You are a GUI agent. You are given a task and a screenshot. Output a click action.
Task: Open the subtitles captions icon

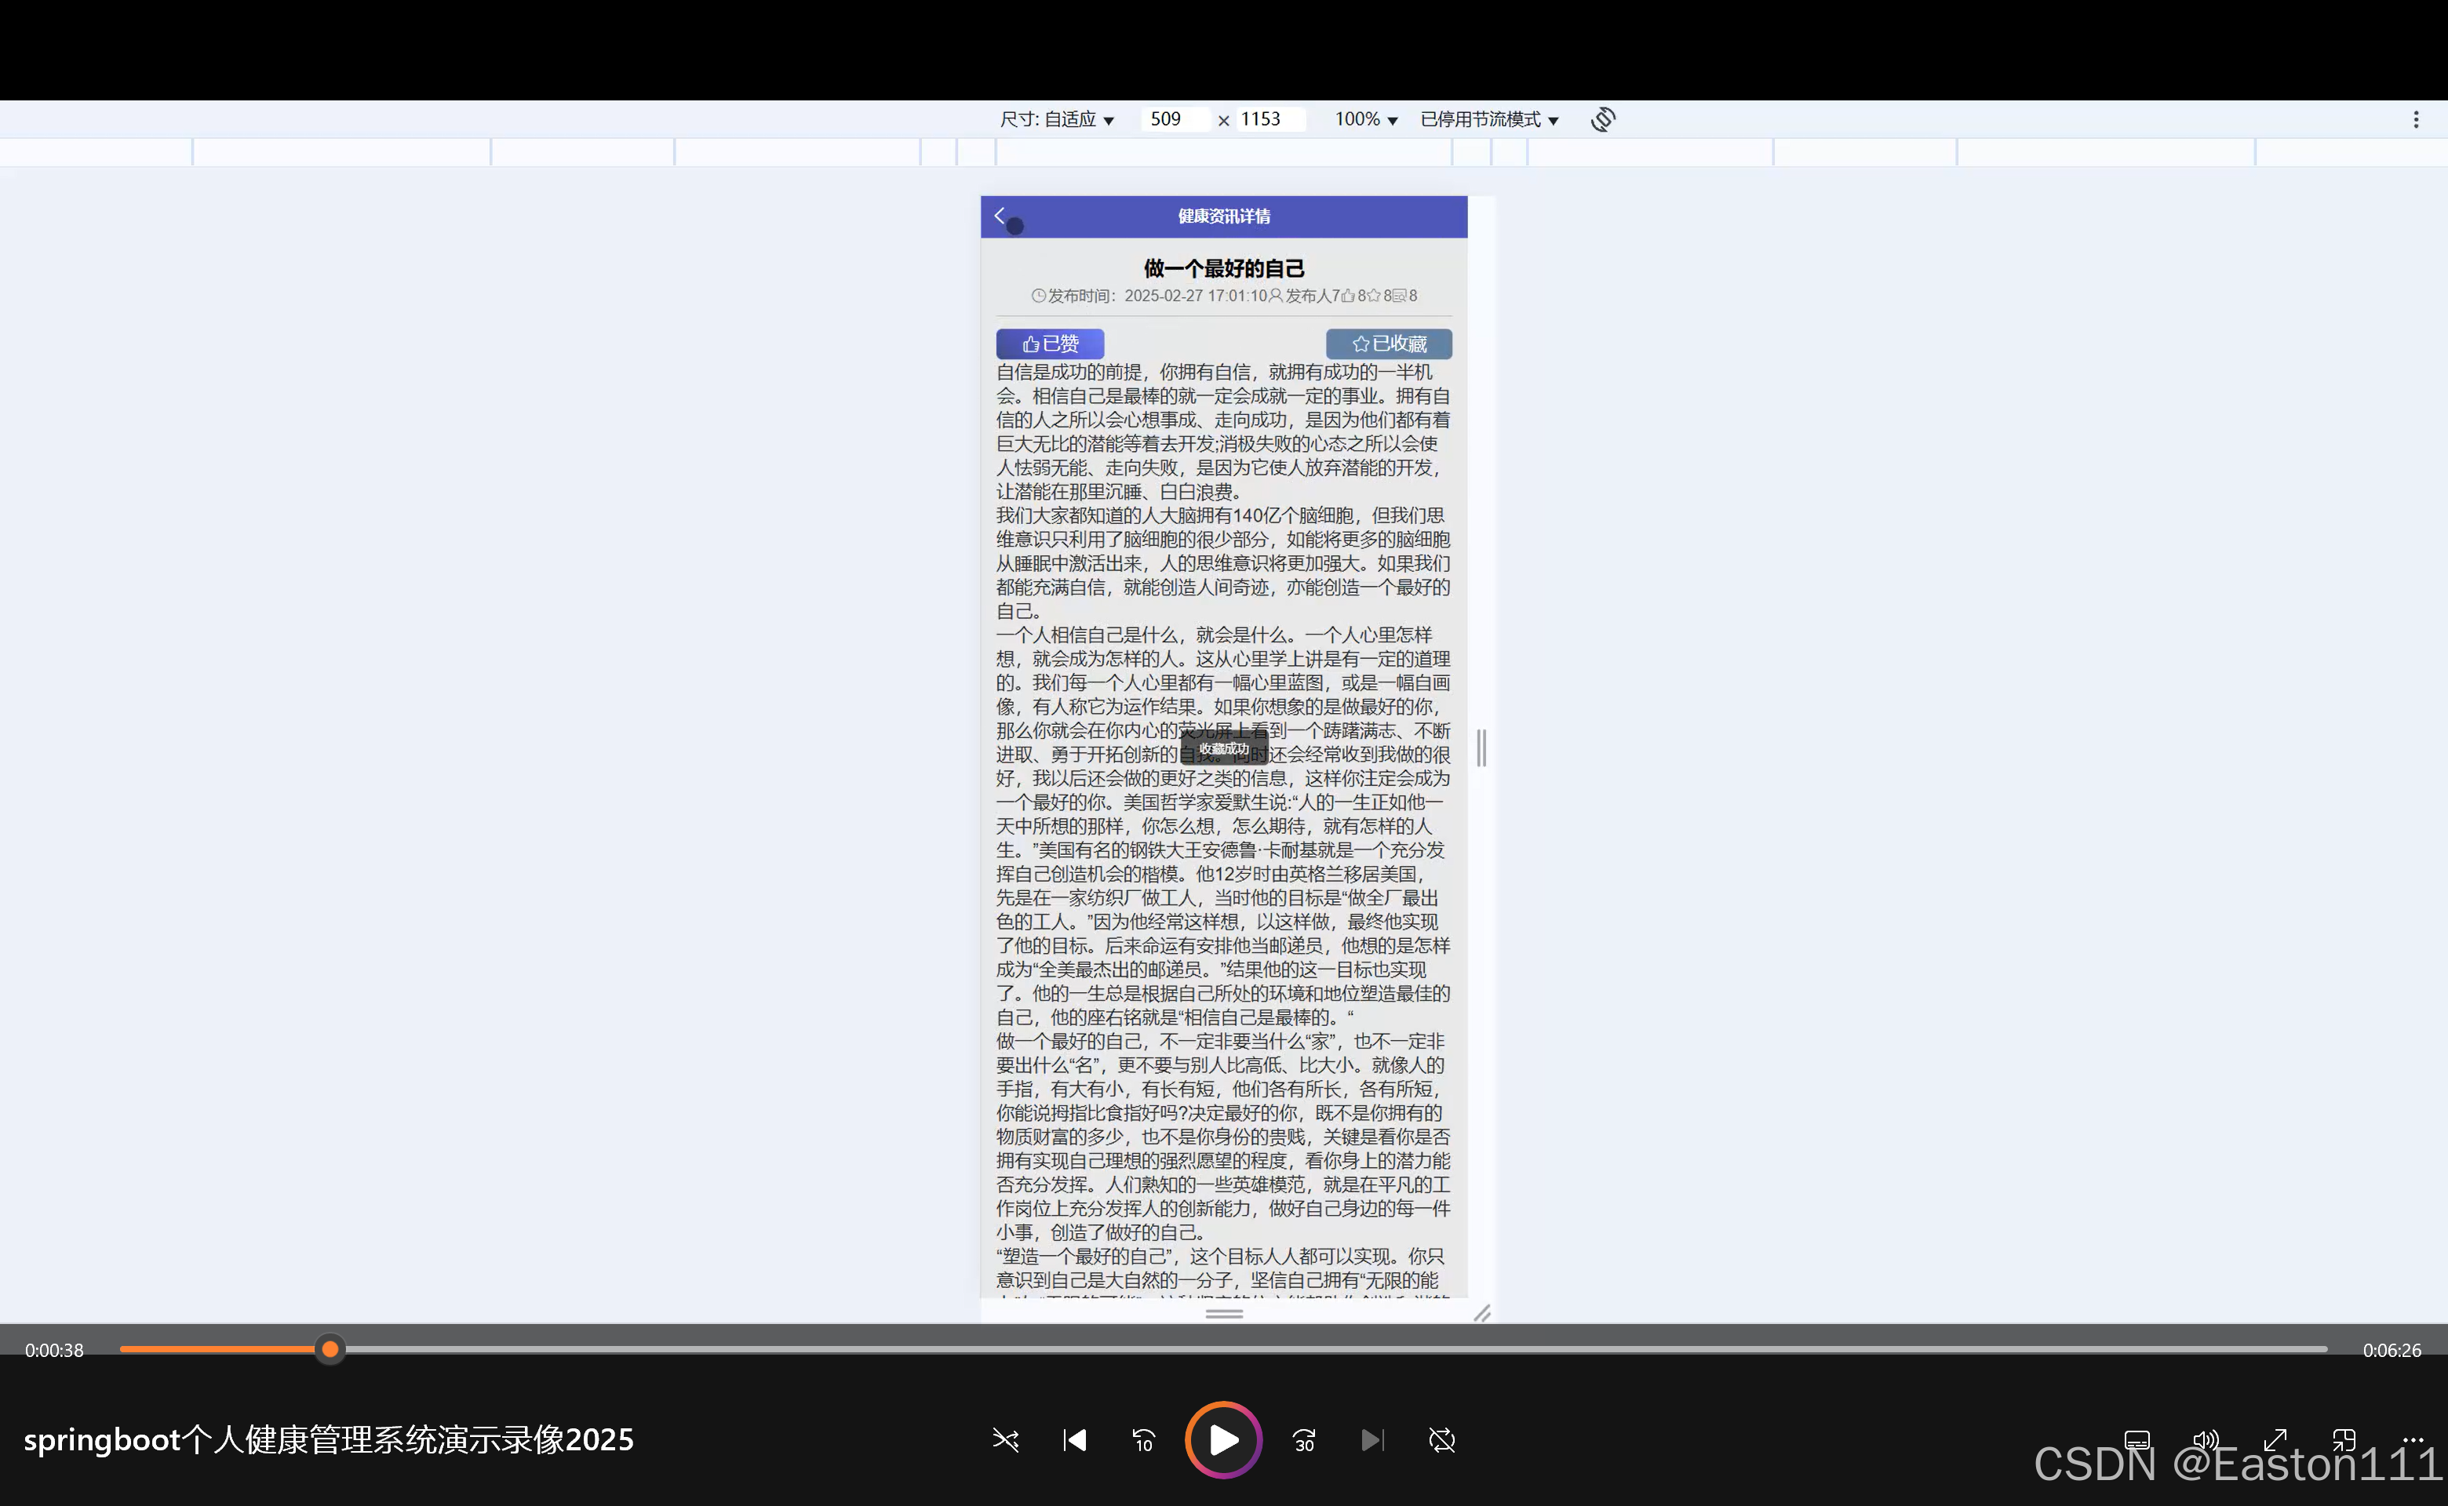click(x=2137, y=1440)
